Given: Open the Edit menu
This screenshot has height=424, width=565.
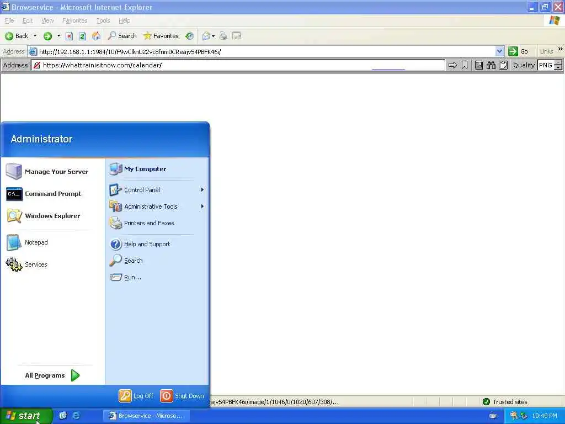Looking at the screenshot, I should coord(28,20).
